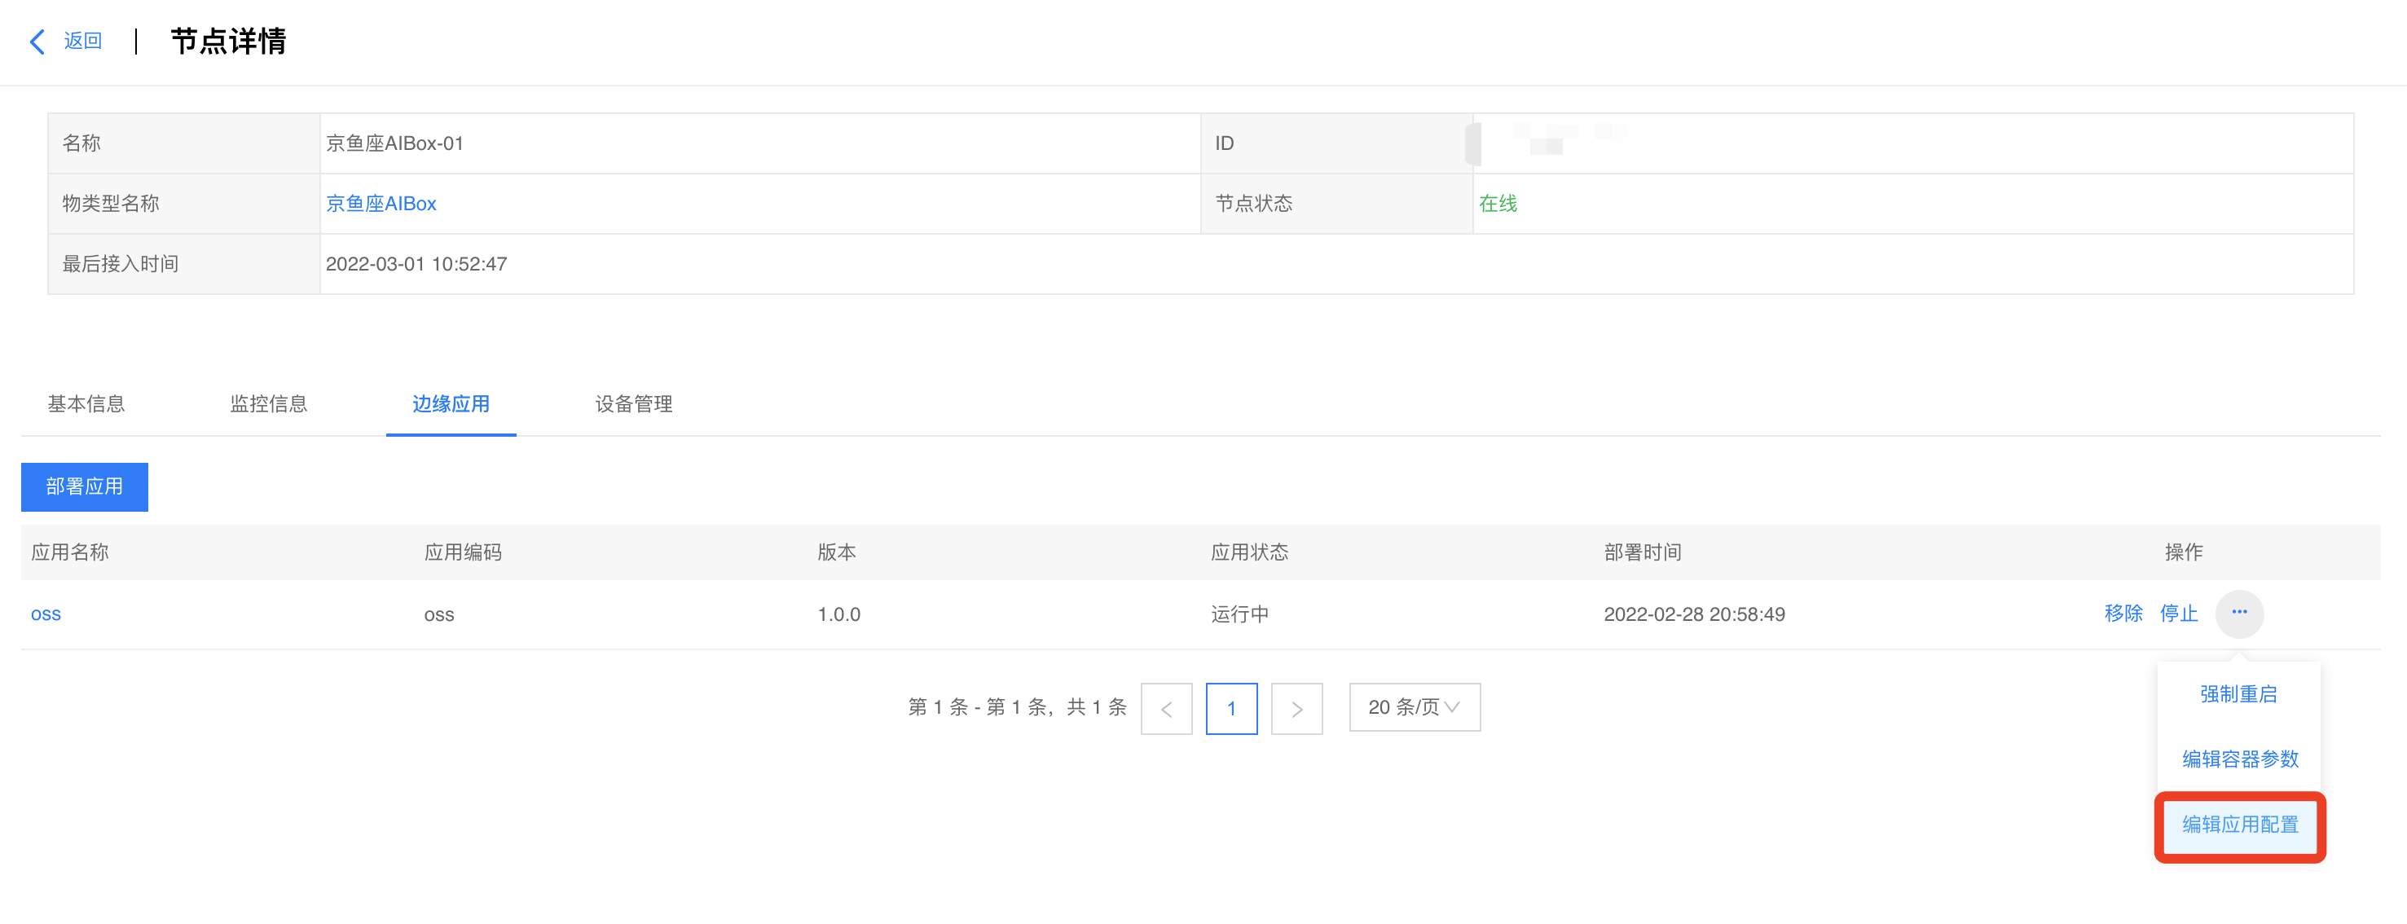The width and height of the screenshot is (2407, 924).
Task: Switch to the 监控信息 tab
Action: coord(268,403)
